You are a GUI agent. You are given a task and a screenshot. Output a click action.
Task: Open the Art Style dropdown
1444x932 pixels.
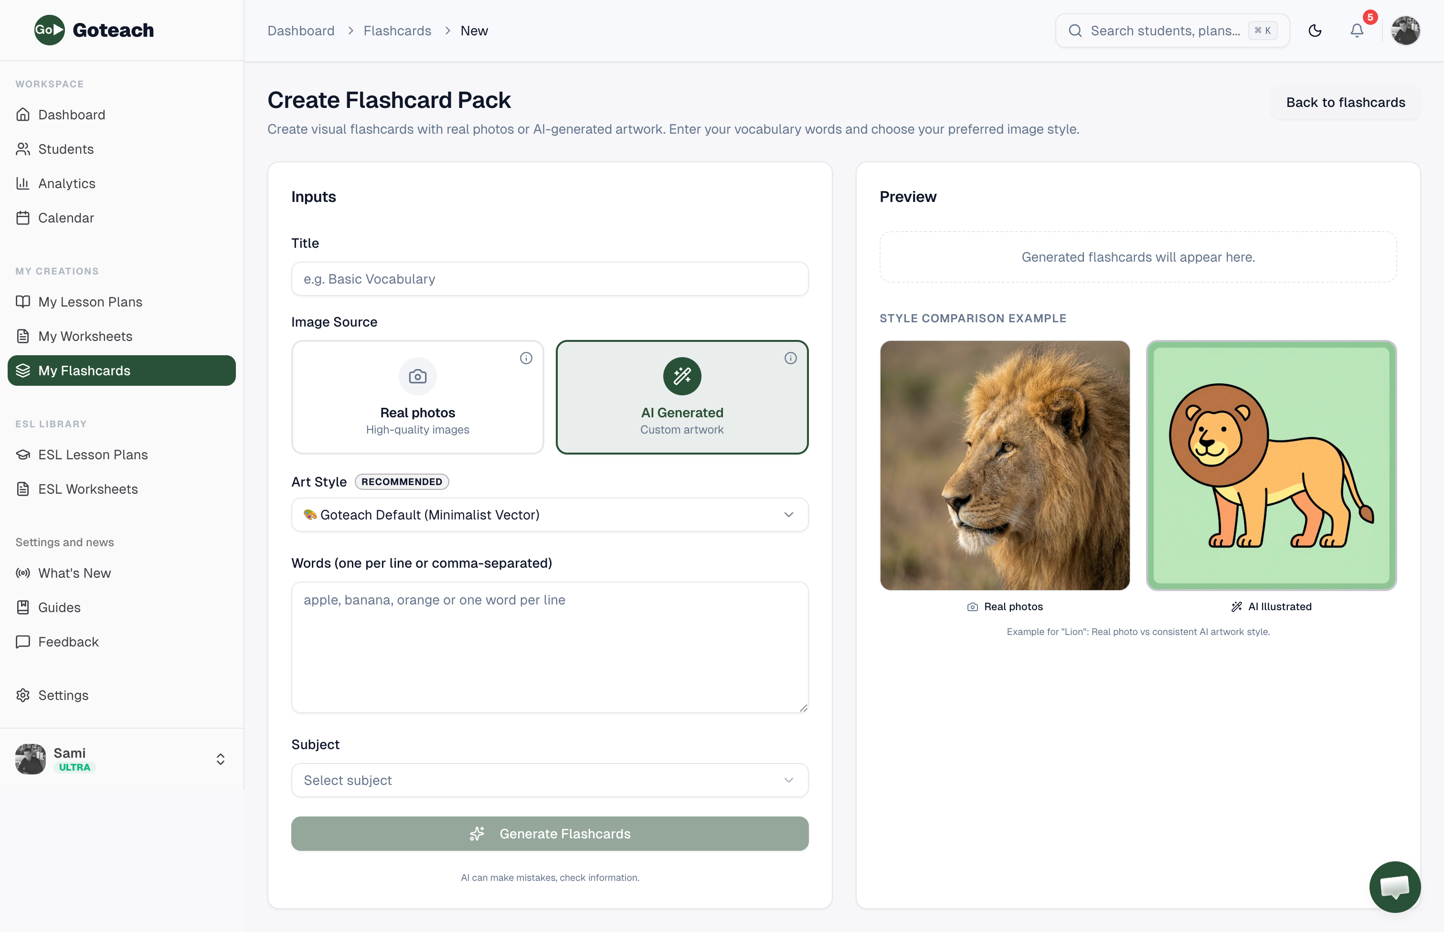pyautogui.click(x=549, y=514)
